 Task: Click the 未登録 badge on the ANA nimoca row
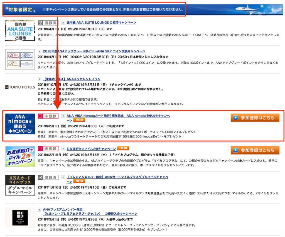pos(48,116)
